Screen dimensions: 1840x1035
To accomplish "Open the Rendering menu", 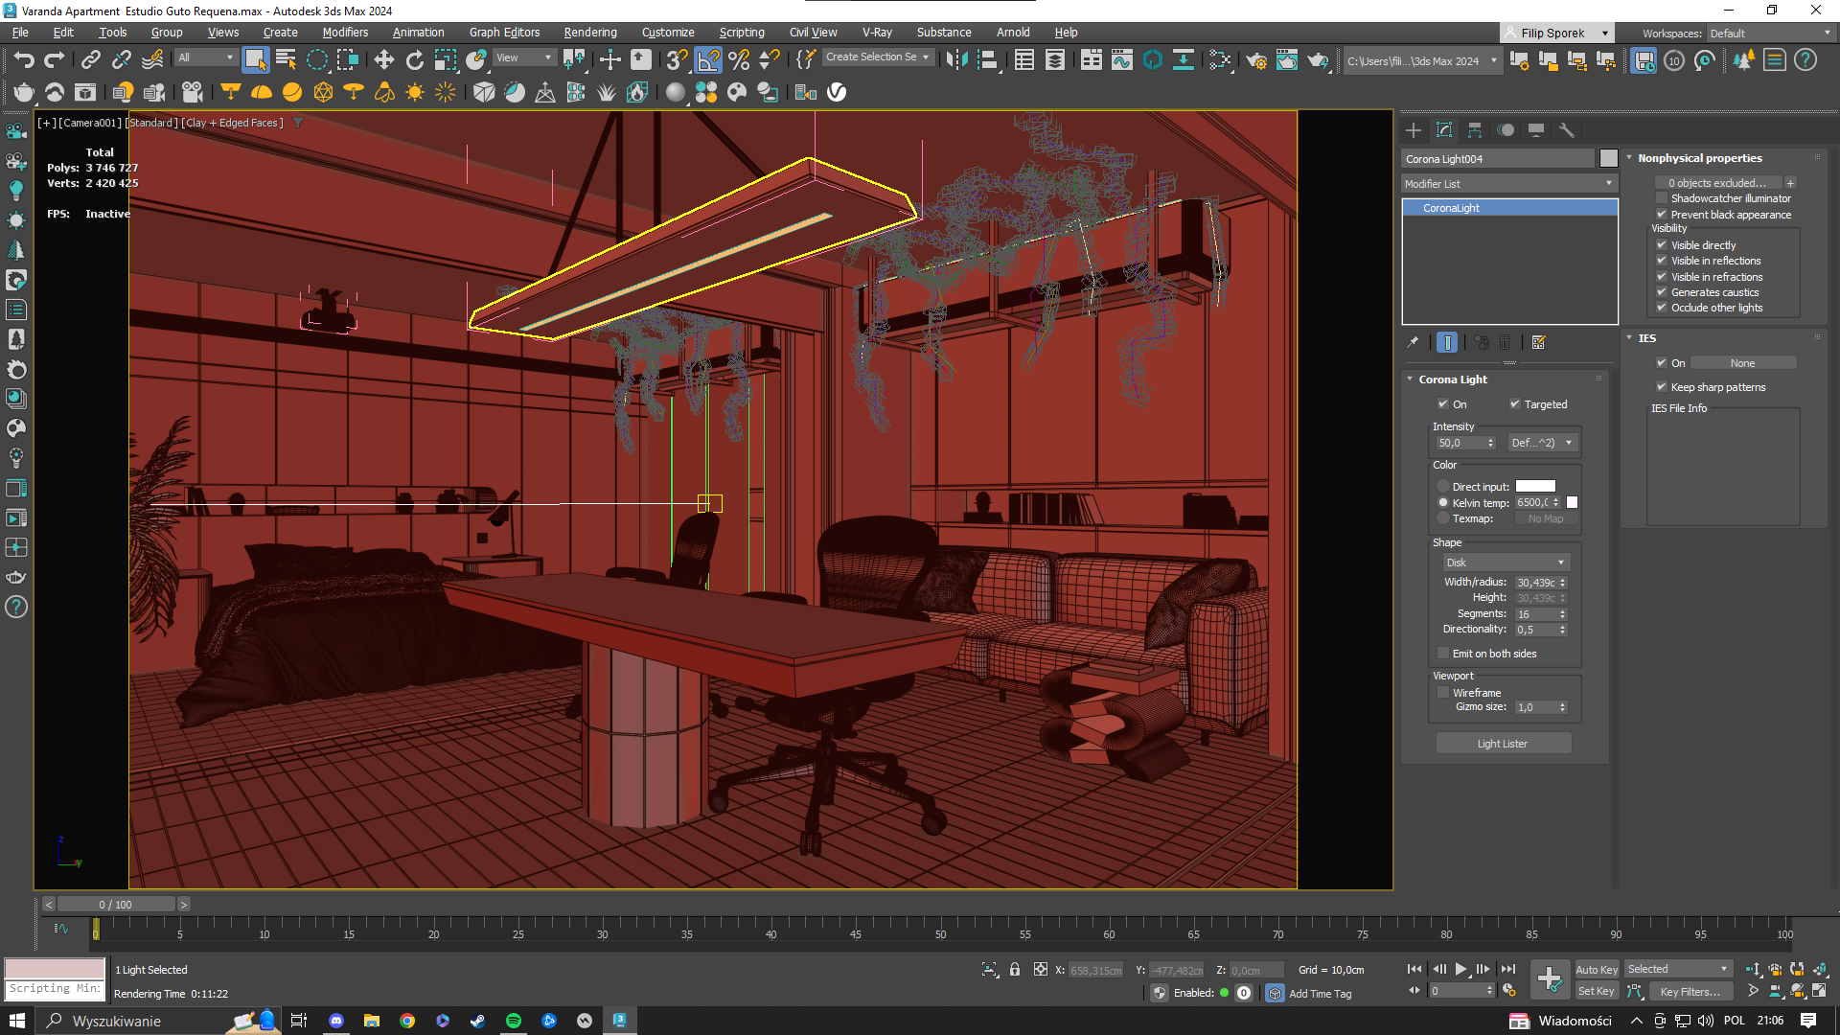I will (x=589, y=33).
